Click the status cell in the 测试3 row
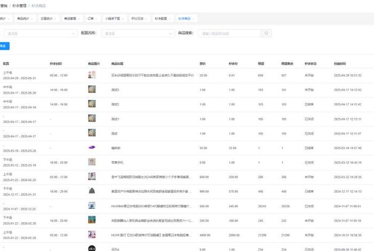The width and height of the screenshot is (374, 251). coord(309,90)
